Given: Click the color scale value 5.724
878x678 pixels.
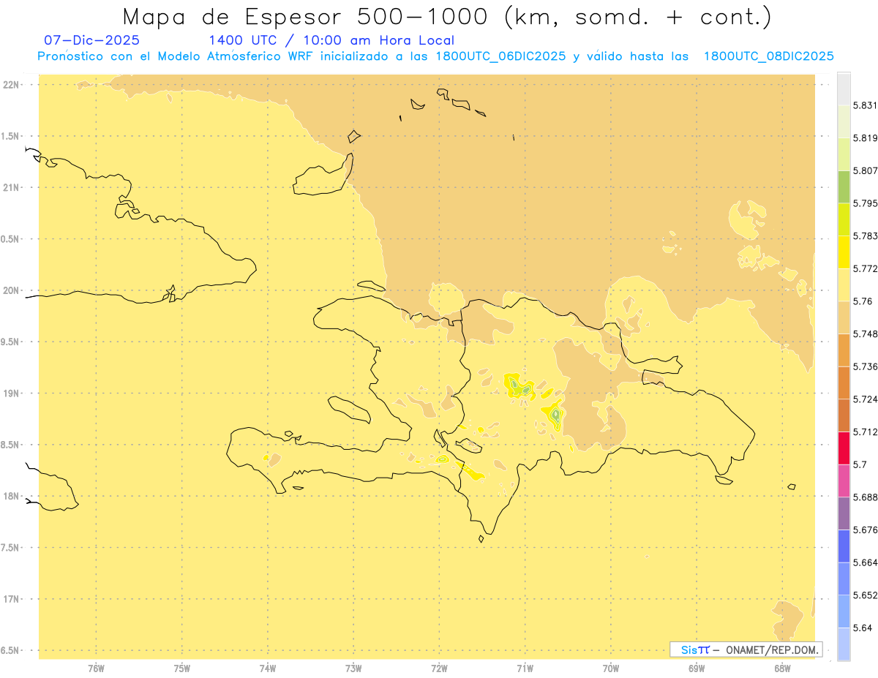Looking at the screenshot, I should 866,399.
